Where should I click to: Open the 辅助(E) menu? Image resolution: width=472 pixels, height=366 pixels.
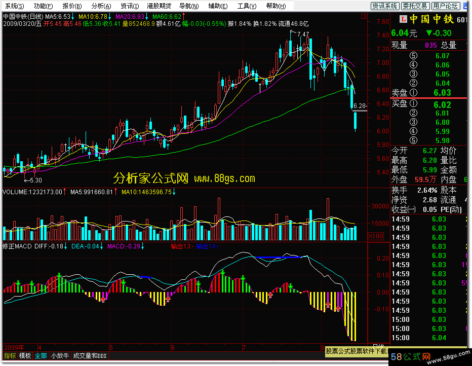pos(218,6)
